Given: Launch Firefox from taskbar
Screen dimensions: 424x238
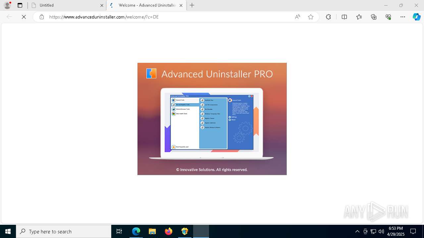Looking at the screenshot, I should pyautogui.click(x=169, y=231).
